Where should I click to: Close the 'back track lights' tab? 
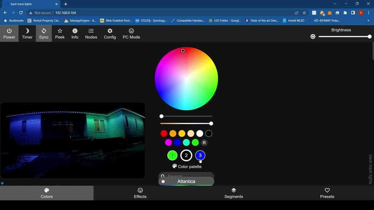pyautogui.click(x=57, y=4)
